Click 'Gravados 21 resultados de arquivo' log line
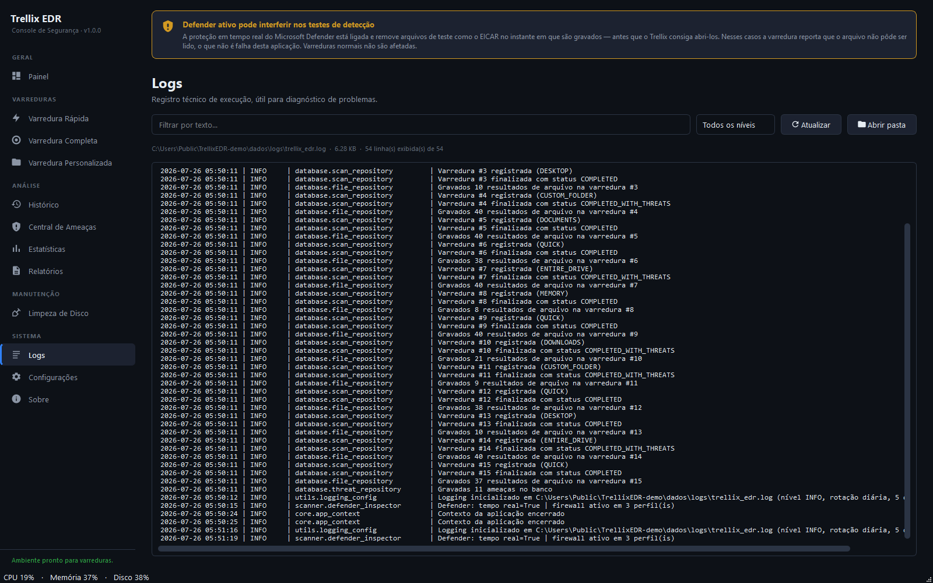Image resolution: width=933 pixels, height=583 pixels. point(540,359)
